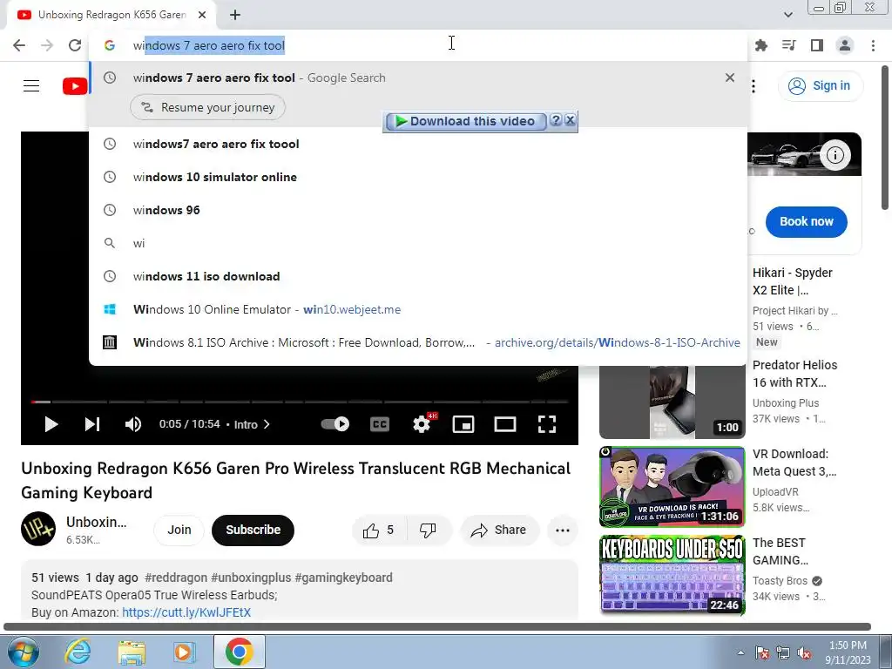Close the Download this video bar
Image resolution: width=892 pixels, height=669 pixels.
pyautogui.click(x=570, y=120)
